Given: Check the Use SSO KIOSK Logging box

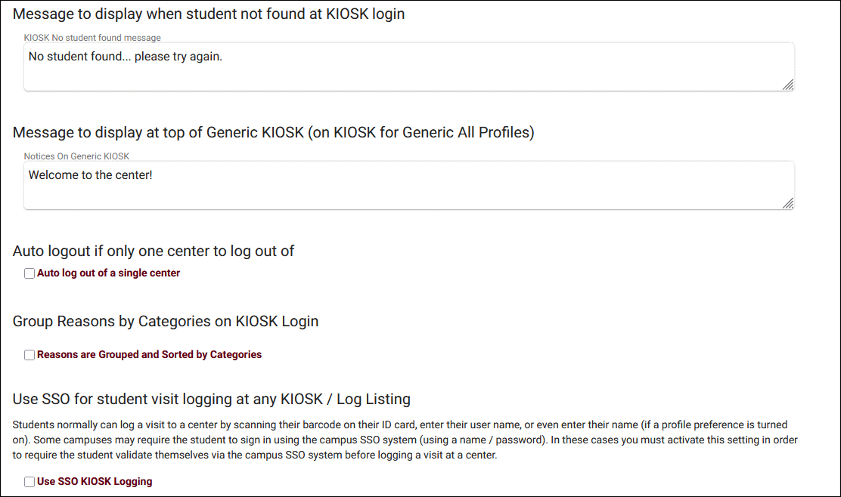Looking at the screenshot, I should tap(29, 482).
